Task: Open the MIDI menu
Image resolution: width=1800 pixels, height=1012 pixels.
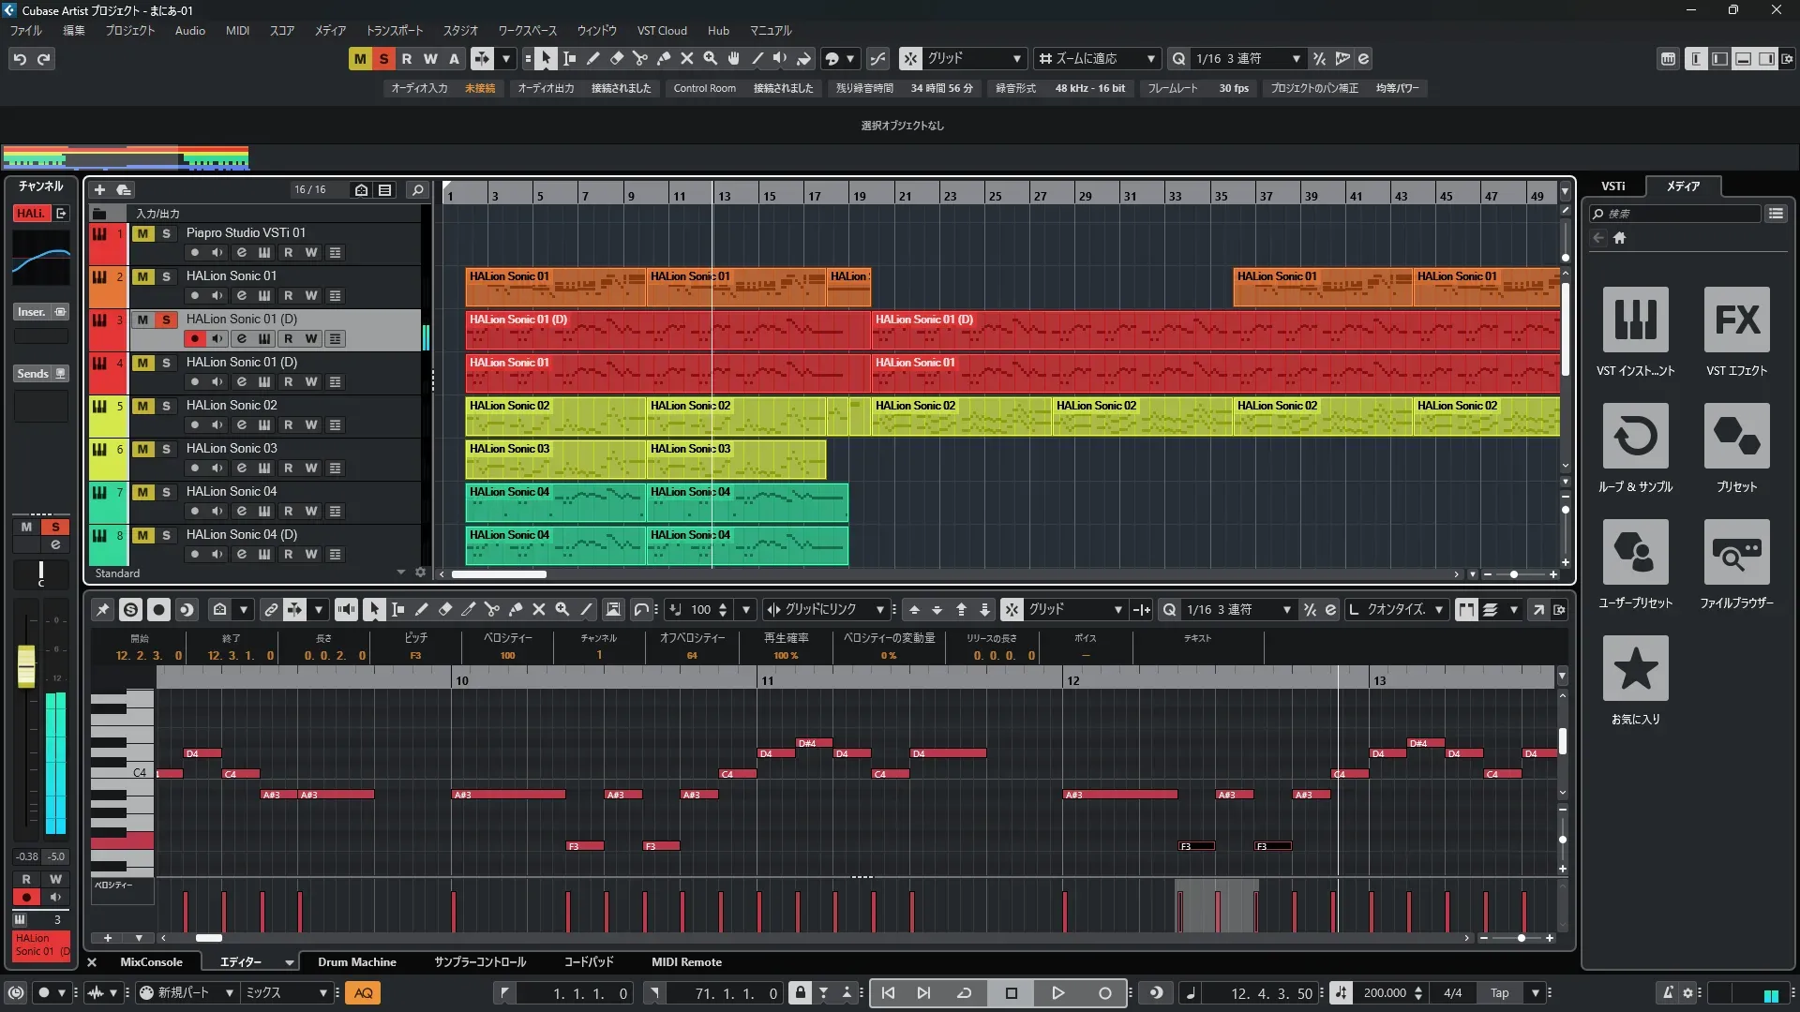Action: pos(237,30)
